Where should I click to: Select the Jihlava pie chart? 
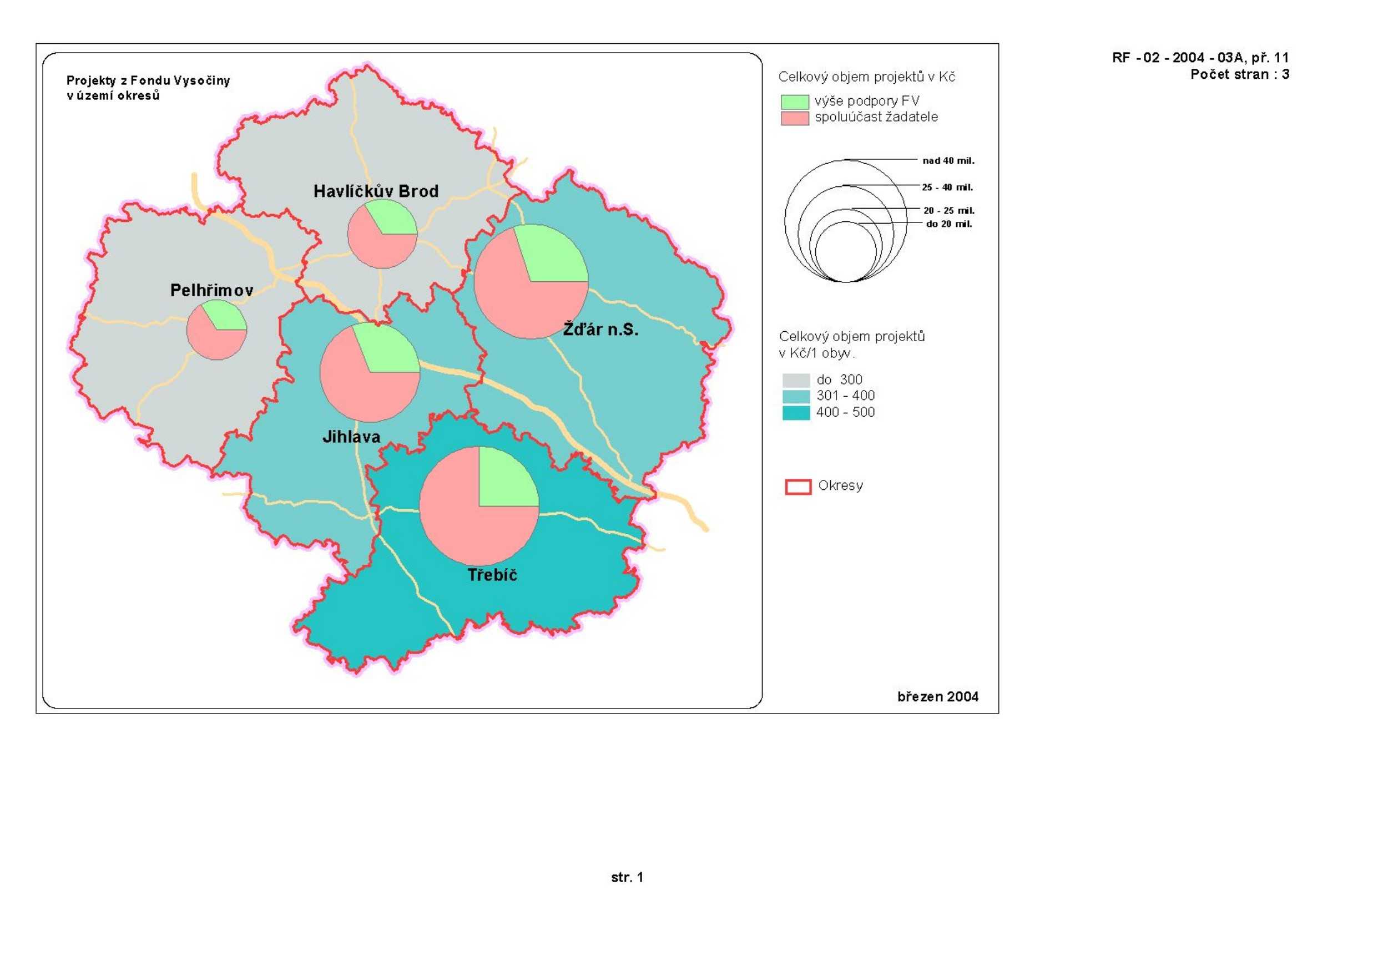pos(370,372)
